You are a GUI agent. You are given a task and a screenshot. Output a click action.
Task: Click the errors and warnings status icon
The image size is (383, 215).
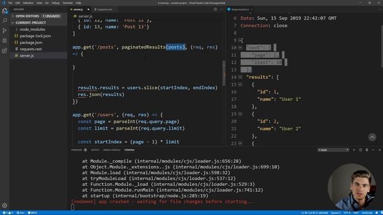click(x=8, y=213)
